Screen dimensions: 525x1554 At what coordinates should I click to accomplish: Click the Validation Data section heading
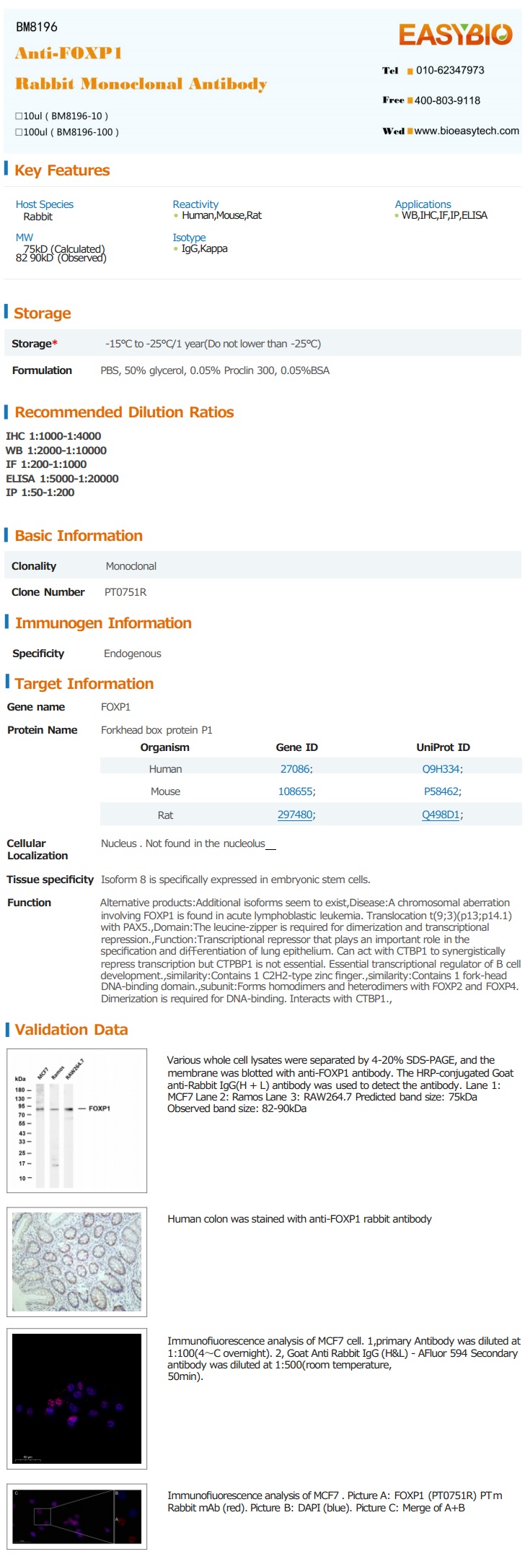[x=71, y=1030]
